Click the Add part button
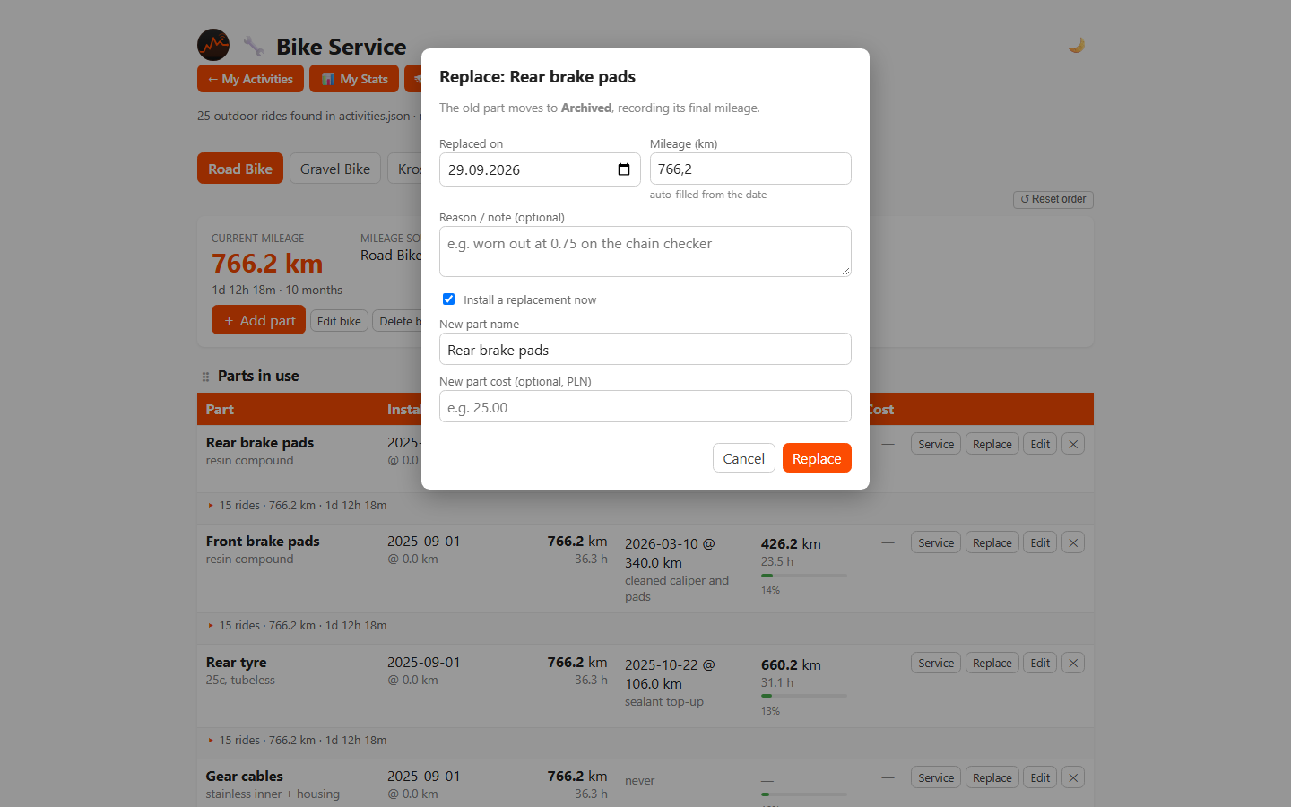The height and width of the screenshot is (807, 1291). click(x=258, y=320)
